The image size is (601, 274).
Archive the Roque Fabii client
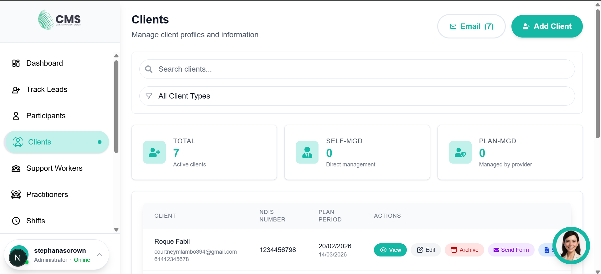(x=464, y=250)
